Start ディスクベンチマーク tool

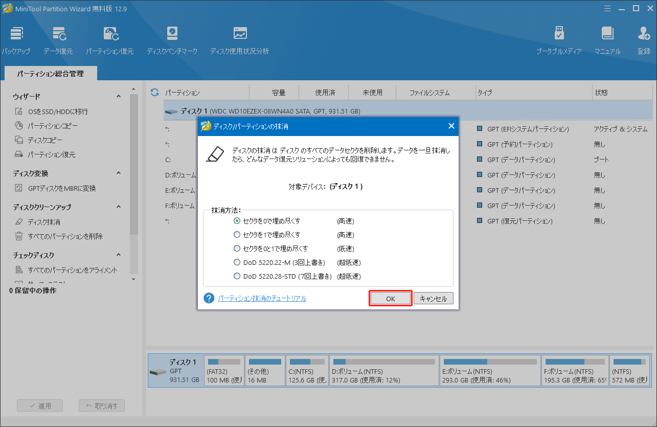click(172, 41)
